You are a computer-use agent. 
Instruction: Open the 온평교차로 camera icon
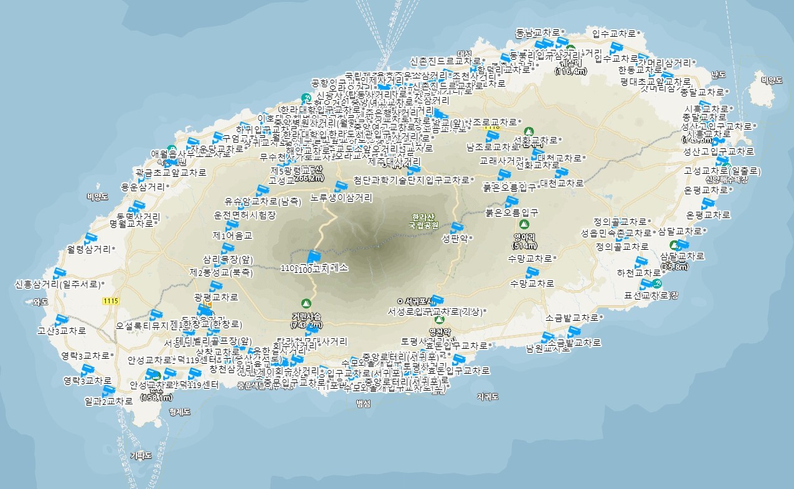pyautogui.click(x=708, y=204)
